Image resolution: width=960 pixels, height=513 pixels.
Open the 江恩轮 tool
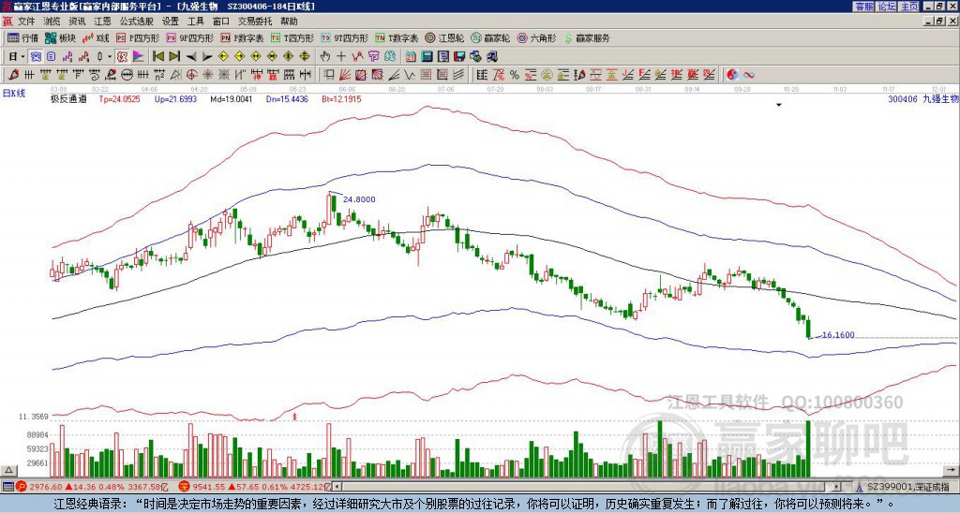click(444, 37)
